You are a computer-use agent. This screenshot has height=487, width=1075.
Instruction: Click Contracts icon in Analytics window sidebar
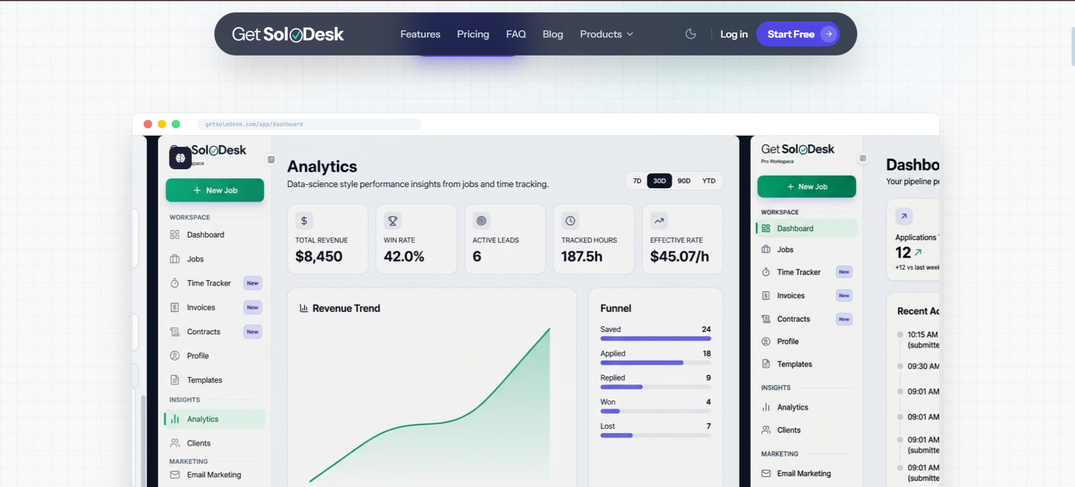(175, 332)
